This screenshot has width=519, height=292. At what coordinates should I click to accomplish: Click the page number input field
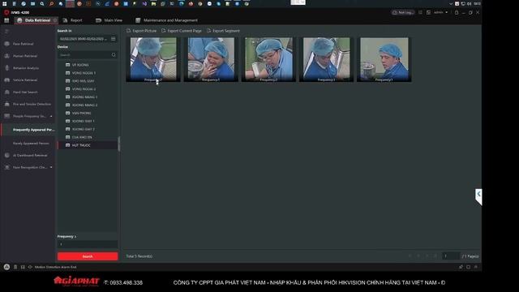[451, 256]
